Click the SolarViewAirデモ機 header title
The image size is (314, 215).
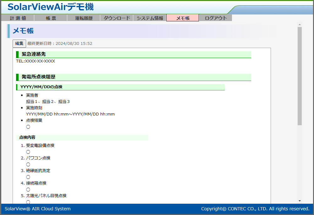coord(50,7)
